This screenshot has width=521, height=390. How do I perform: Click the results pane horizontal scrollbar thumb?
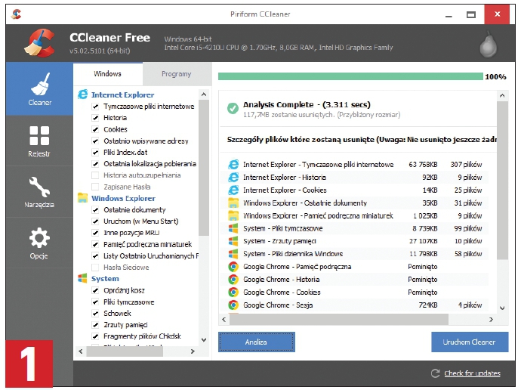click(339, 320)
